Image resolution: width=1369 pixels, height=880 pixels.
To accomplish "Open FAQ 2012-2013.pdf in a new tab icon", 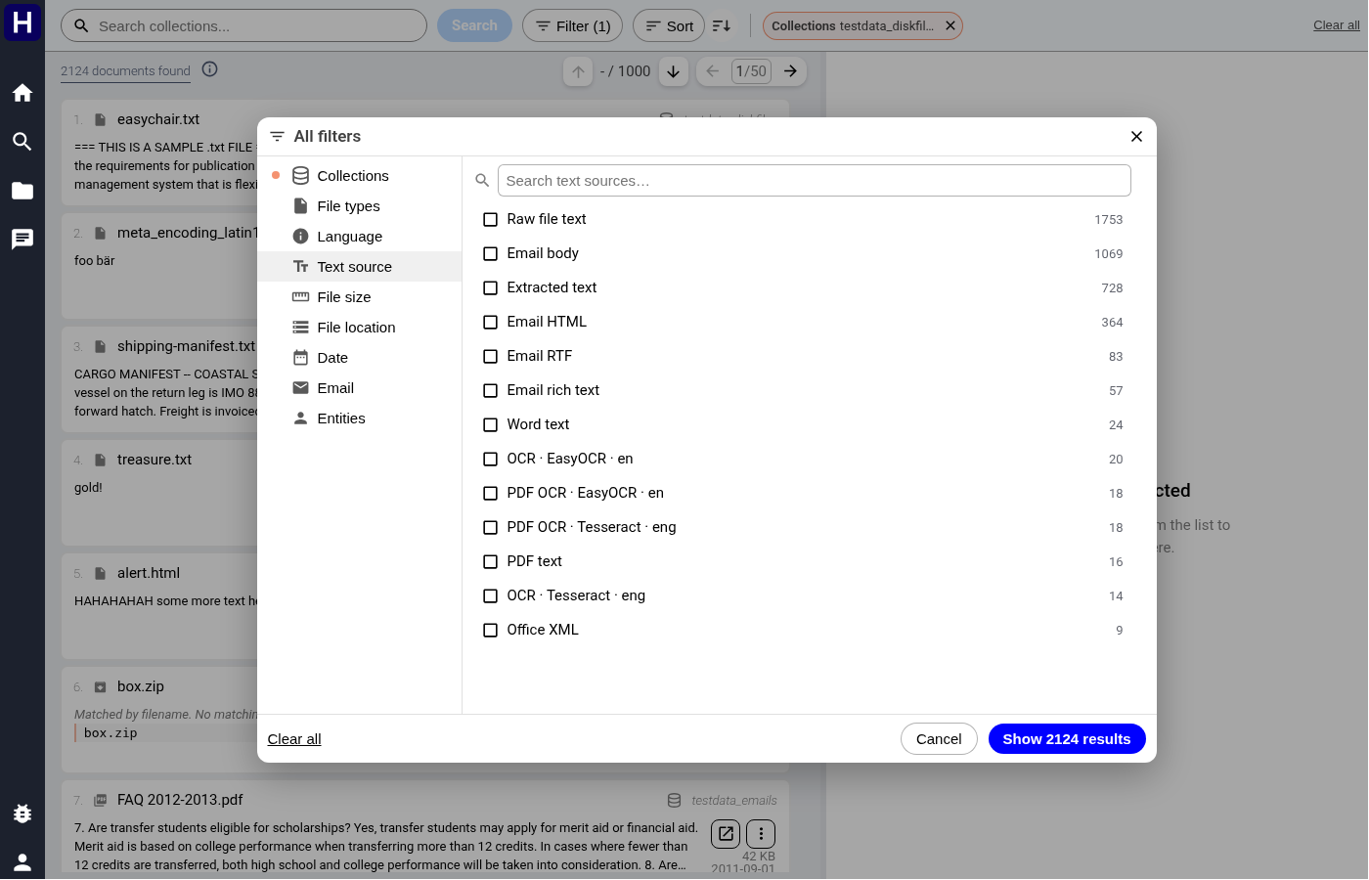I will pos(726,834).
